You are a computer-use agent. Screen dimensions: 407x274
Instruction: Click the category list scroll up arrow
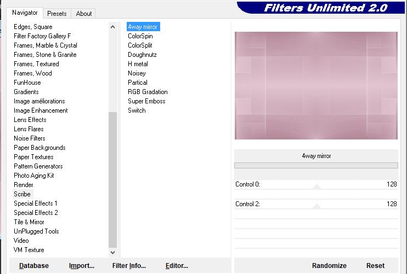(x=112, y=27)
